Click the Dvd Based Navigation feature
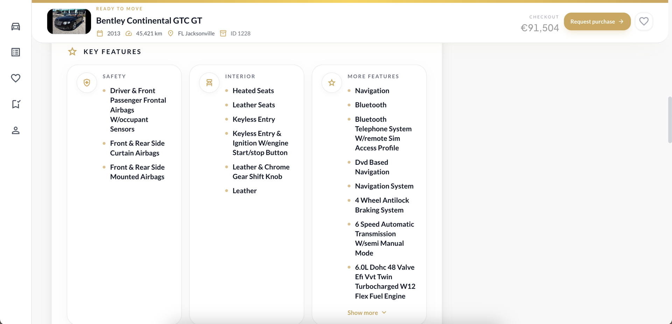Image resolution: width=672 pixels, height=324 pixels. pos(372,167)
